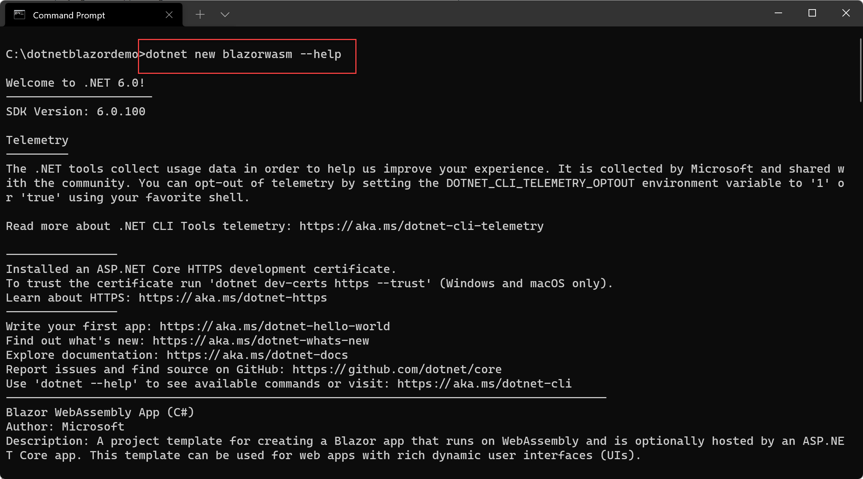This screenshot has width=863, height=479.
Task: Select the Command Prompt tab title
Action: pos(69,15)
